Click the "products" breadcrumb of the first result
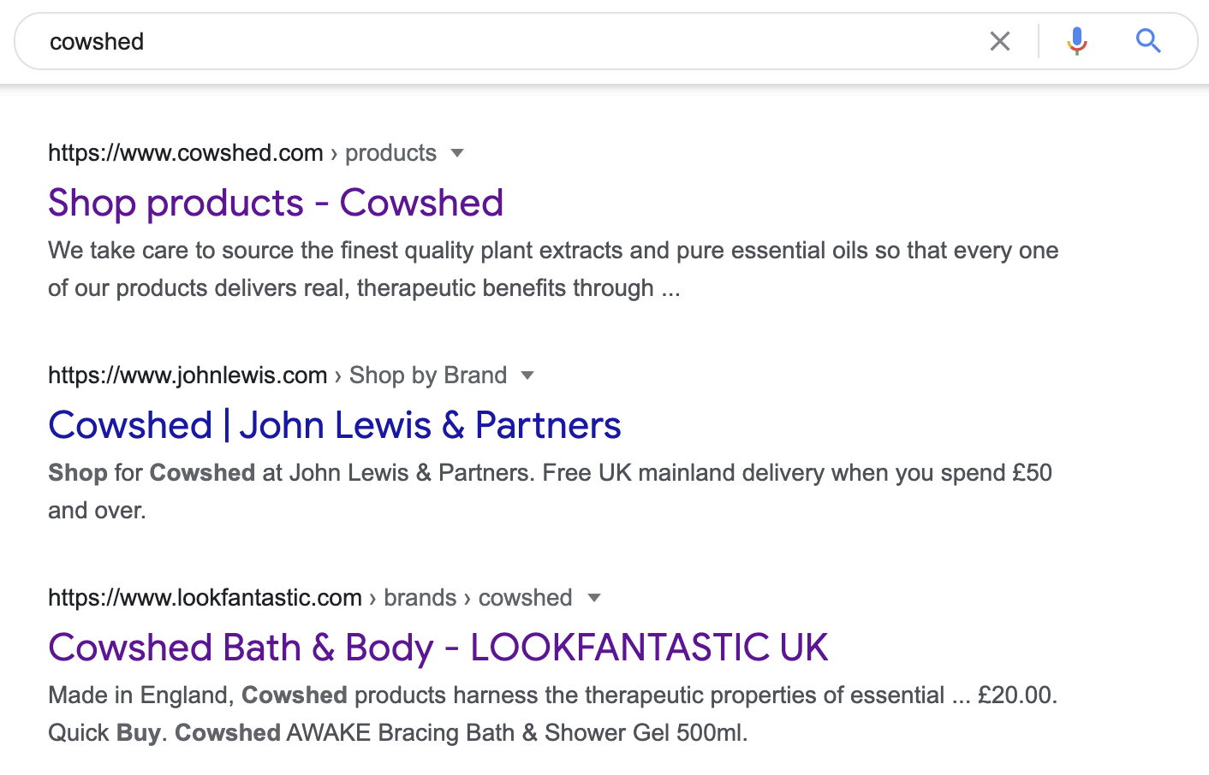The height and width of the screenshot is (775, 1209). pyautogui.click(x=390, y=153)
